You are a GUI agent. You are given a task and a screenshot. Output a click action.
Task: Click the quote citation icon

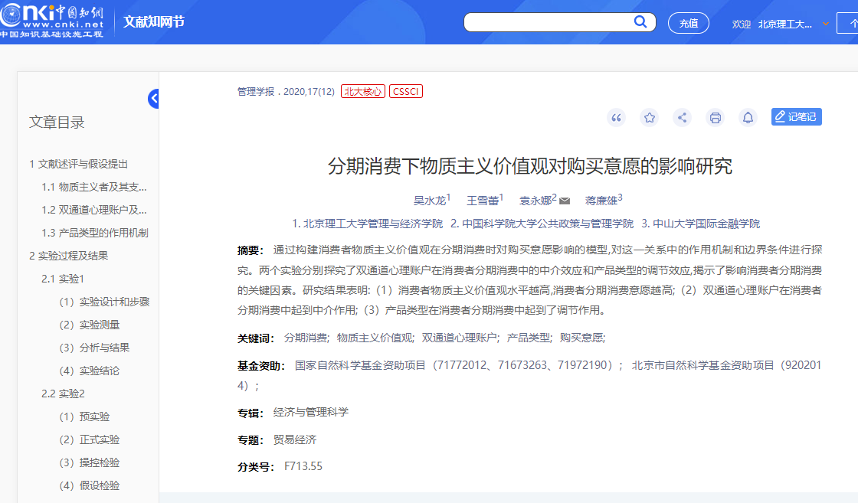pyautogui.click(x=617, y=117)
